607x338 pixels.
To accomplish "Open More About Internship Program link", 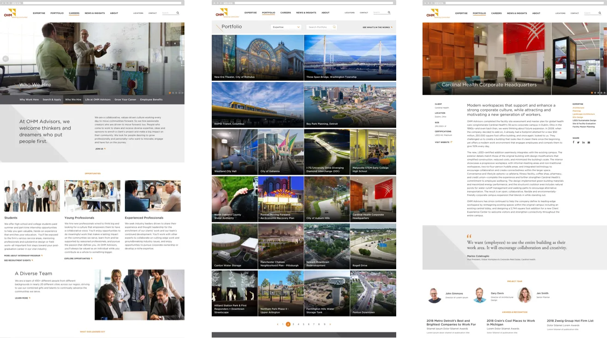I will [23, 255].
